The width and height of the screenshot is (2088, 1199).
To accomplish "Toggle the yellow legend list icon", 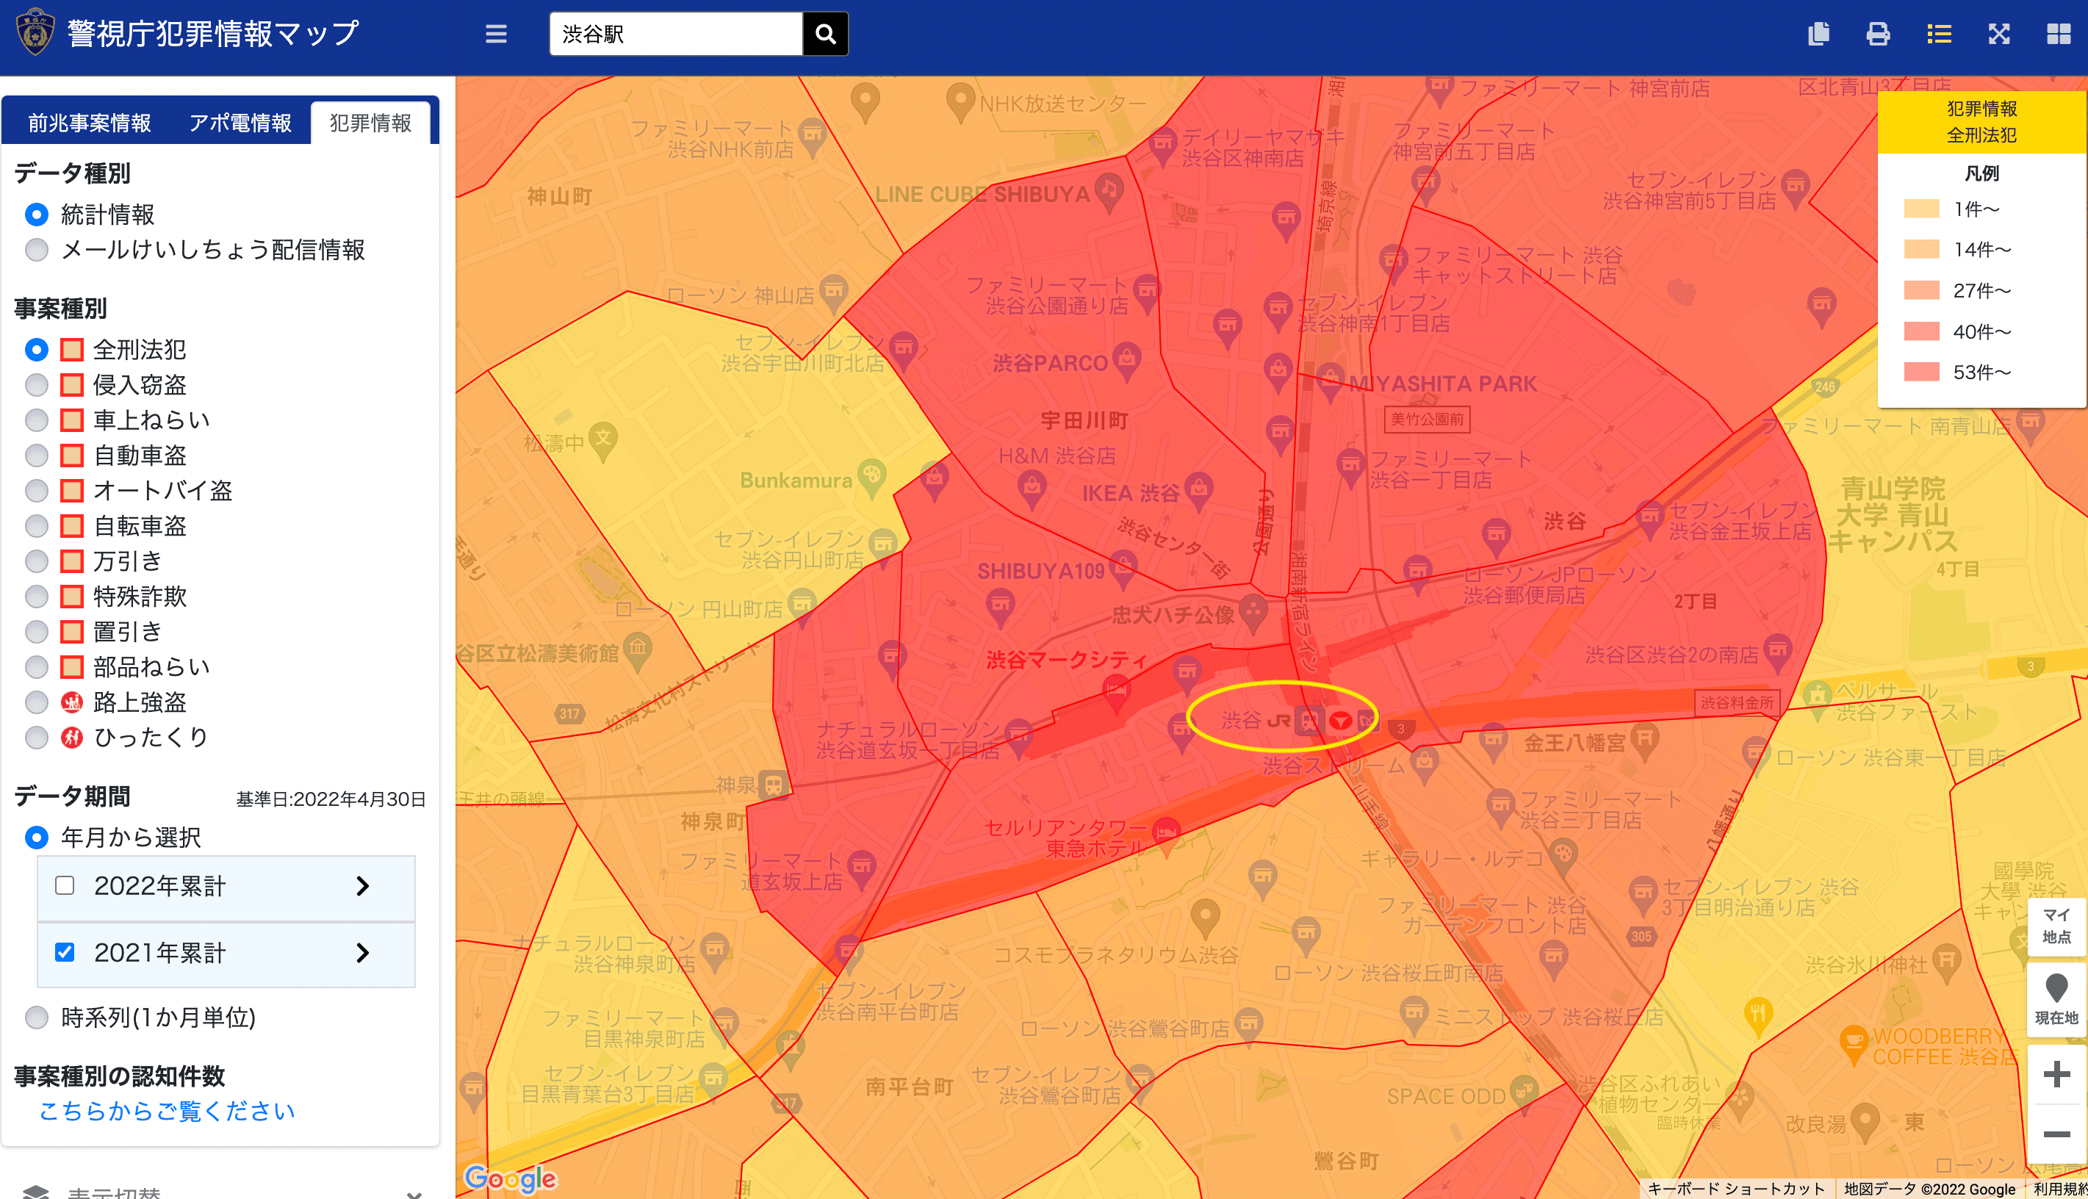I will point(1939,34).
